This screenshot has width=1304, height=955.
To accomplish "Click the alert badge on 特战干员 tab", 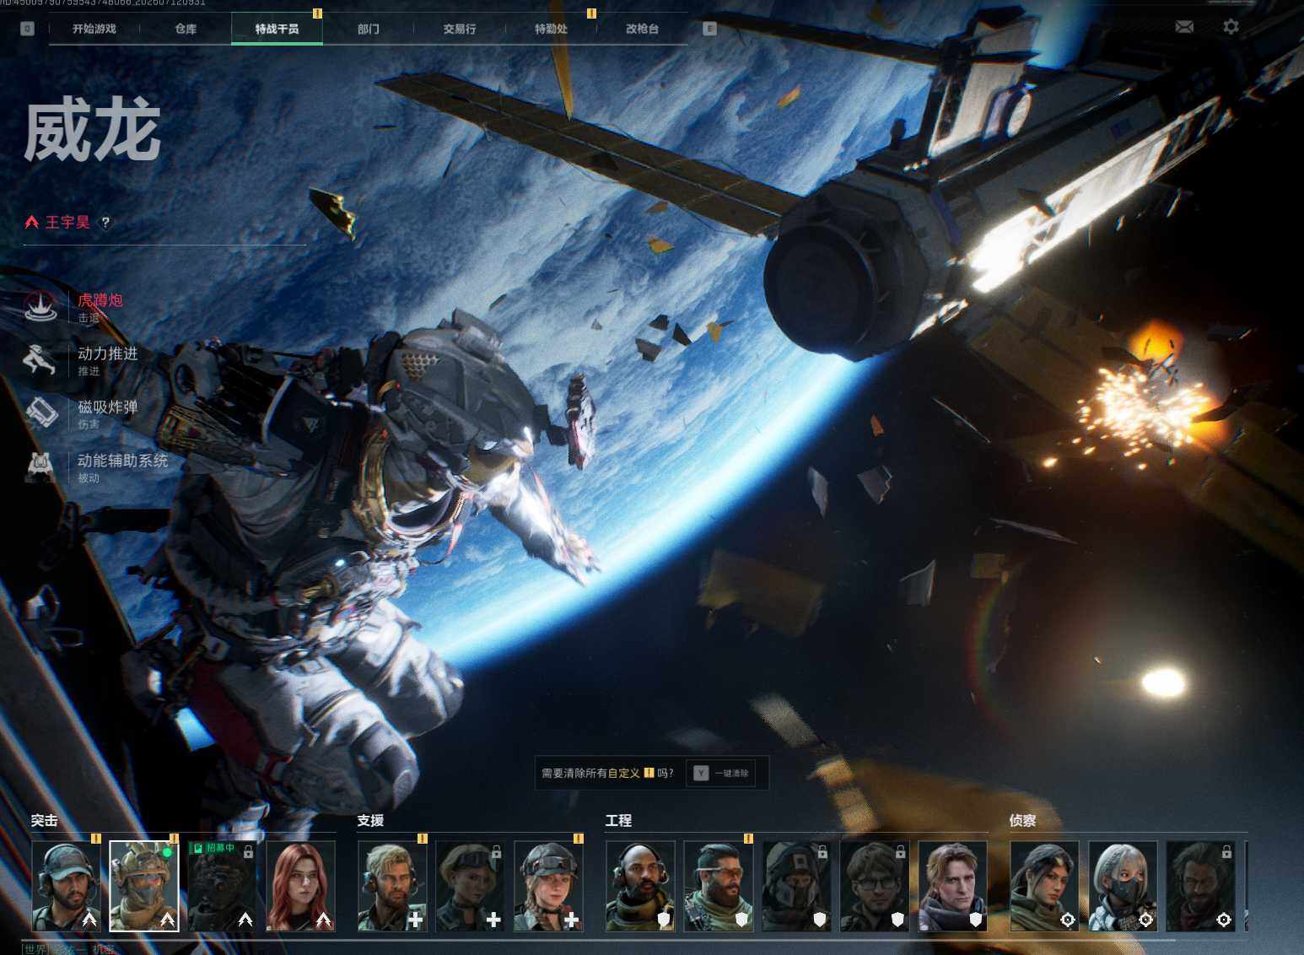I will coord(317,13).
